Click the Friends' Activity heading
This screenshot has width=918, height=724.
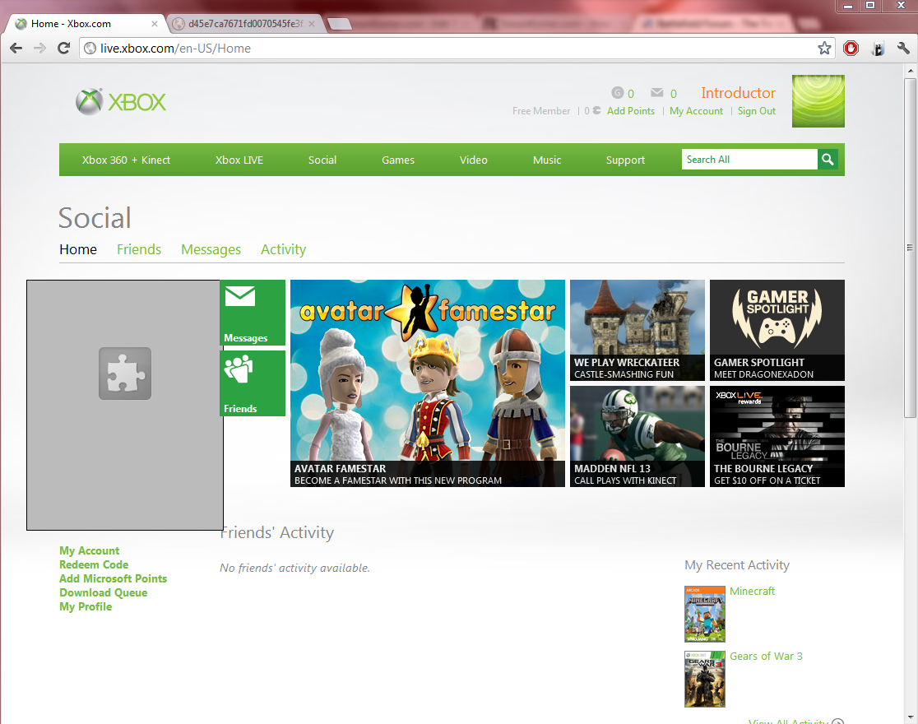click(x=277, y=532)
